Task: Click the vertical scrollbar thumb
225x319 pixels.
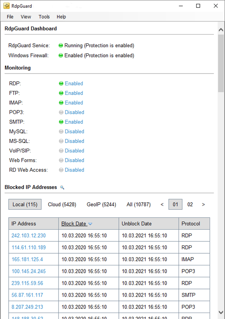Action: point(221,60)
